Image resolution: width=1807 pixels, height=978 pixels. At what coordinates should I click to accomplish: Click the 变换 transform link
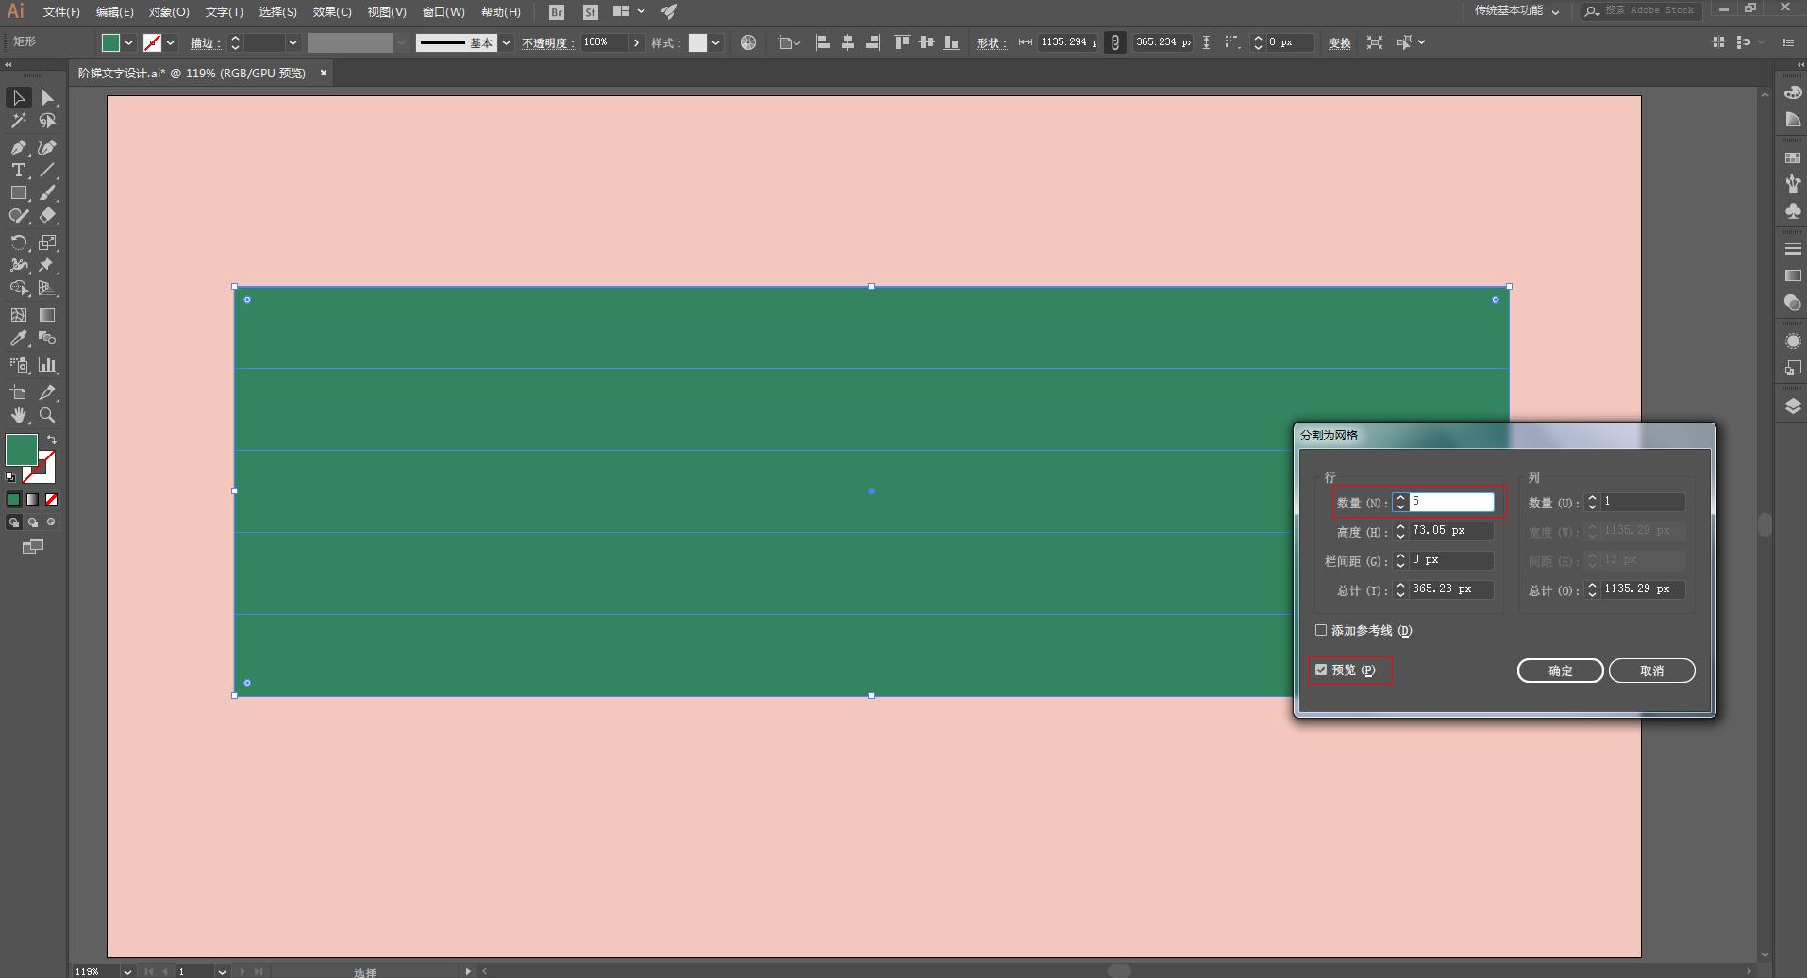(1339, 43)
